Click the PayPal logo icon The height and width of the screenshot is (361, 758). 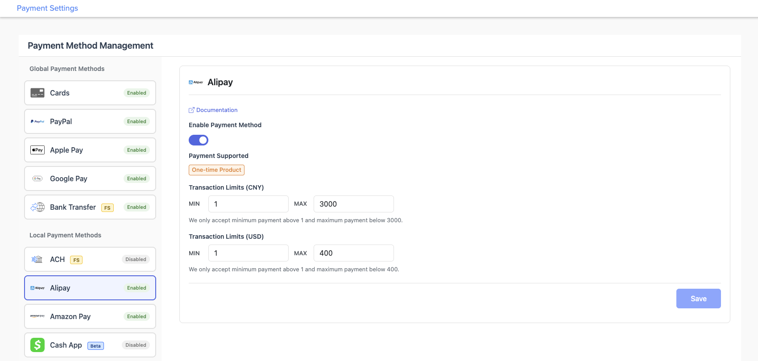pyautogui.click(x=37, y=121)
